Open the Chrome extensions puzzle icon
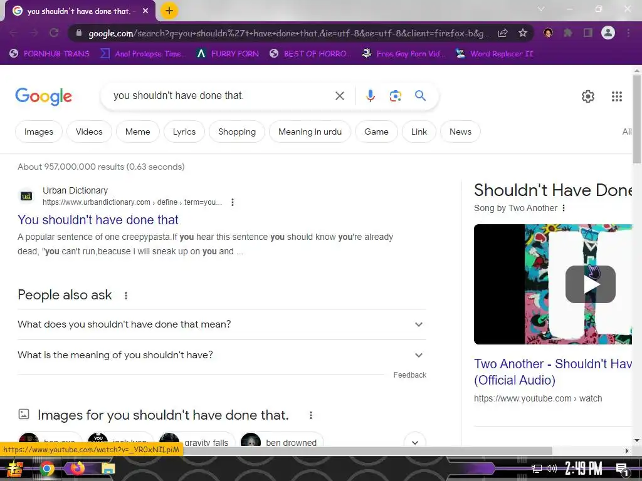This screenshot has width=642, height=481. point(567,33)
